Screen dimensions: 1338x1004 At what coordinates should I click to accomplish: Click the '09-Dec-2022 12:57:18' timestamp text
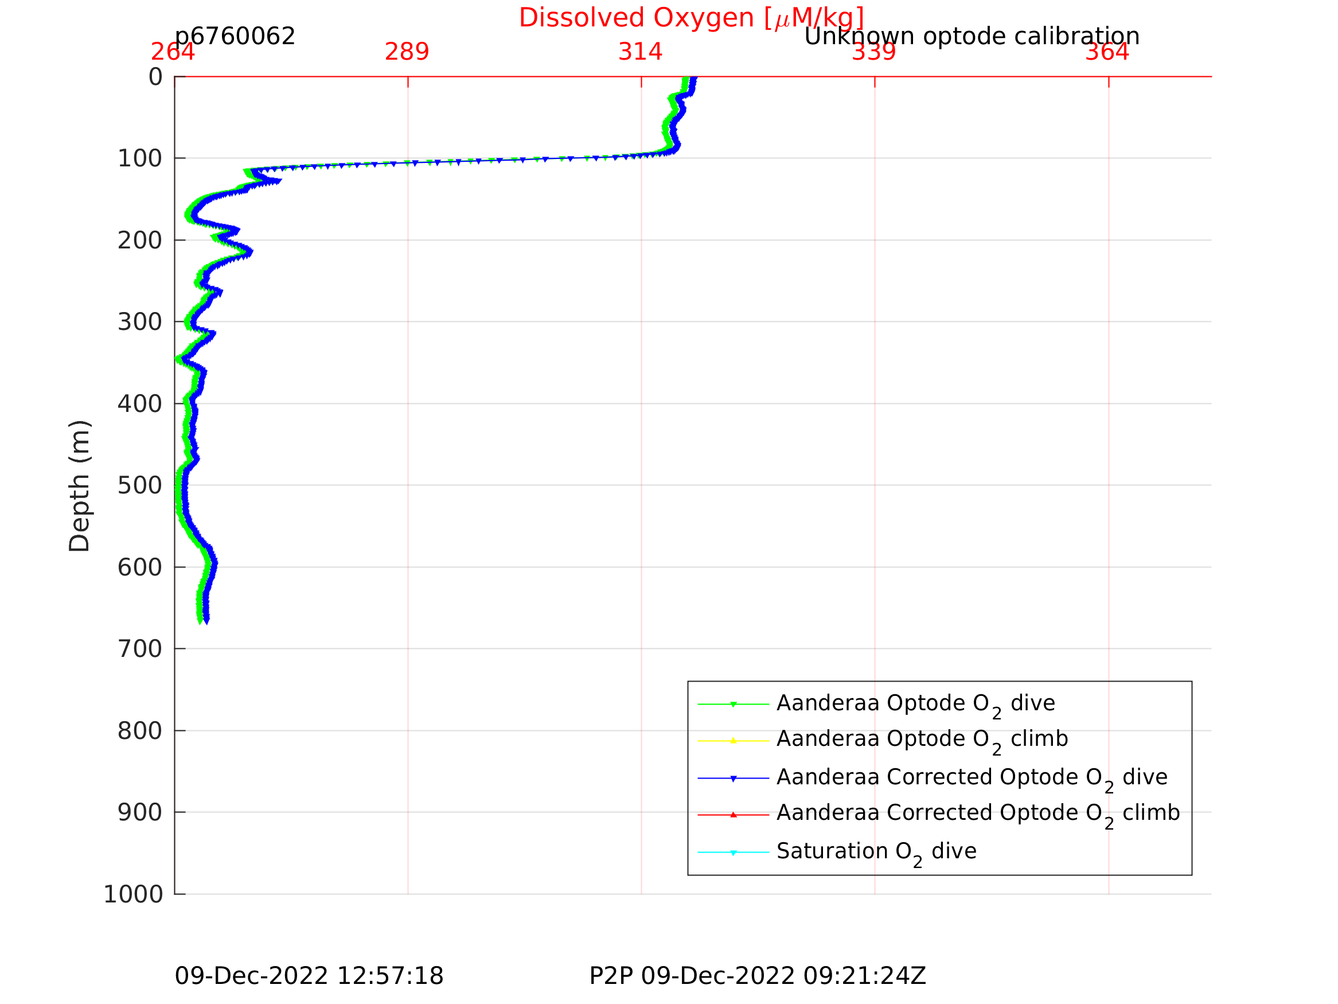pos(309,976)
